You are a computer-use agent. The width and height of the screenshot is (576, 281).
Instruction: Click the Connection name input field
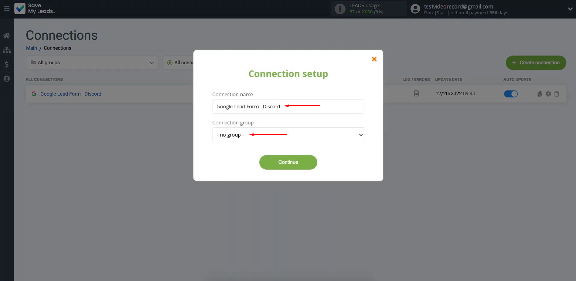(x=288, y=107)
